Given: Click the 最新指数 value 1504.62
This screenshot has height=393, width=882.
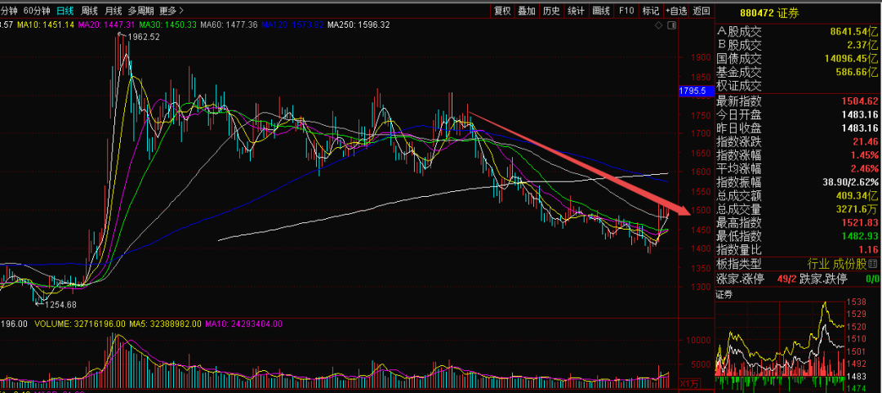Looking at the screenshot, I should click(x=860, y=101).
